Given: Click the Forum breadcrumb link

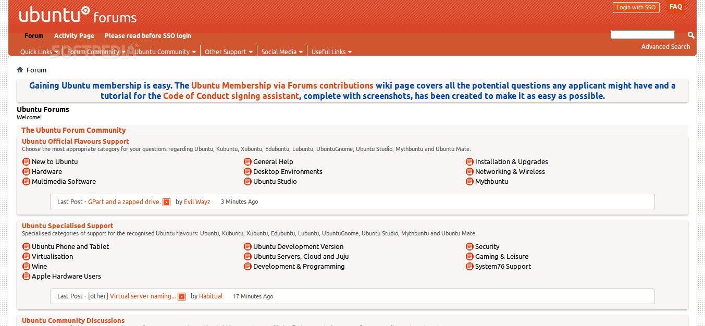Looking at the screenshot, I should coord(36,70).
